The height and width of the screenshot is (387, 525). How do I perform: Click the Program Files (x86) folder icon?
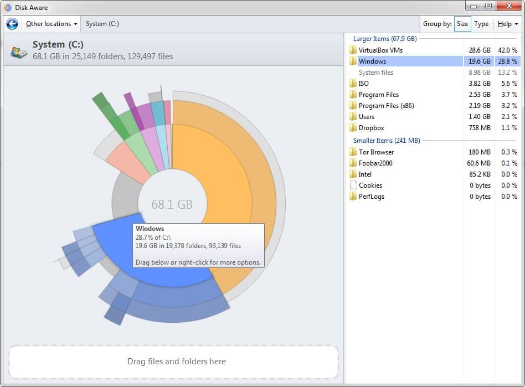(x=353, y=105)
